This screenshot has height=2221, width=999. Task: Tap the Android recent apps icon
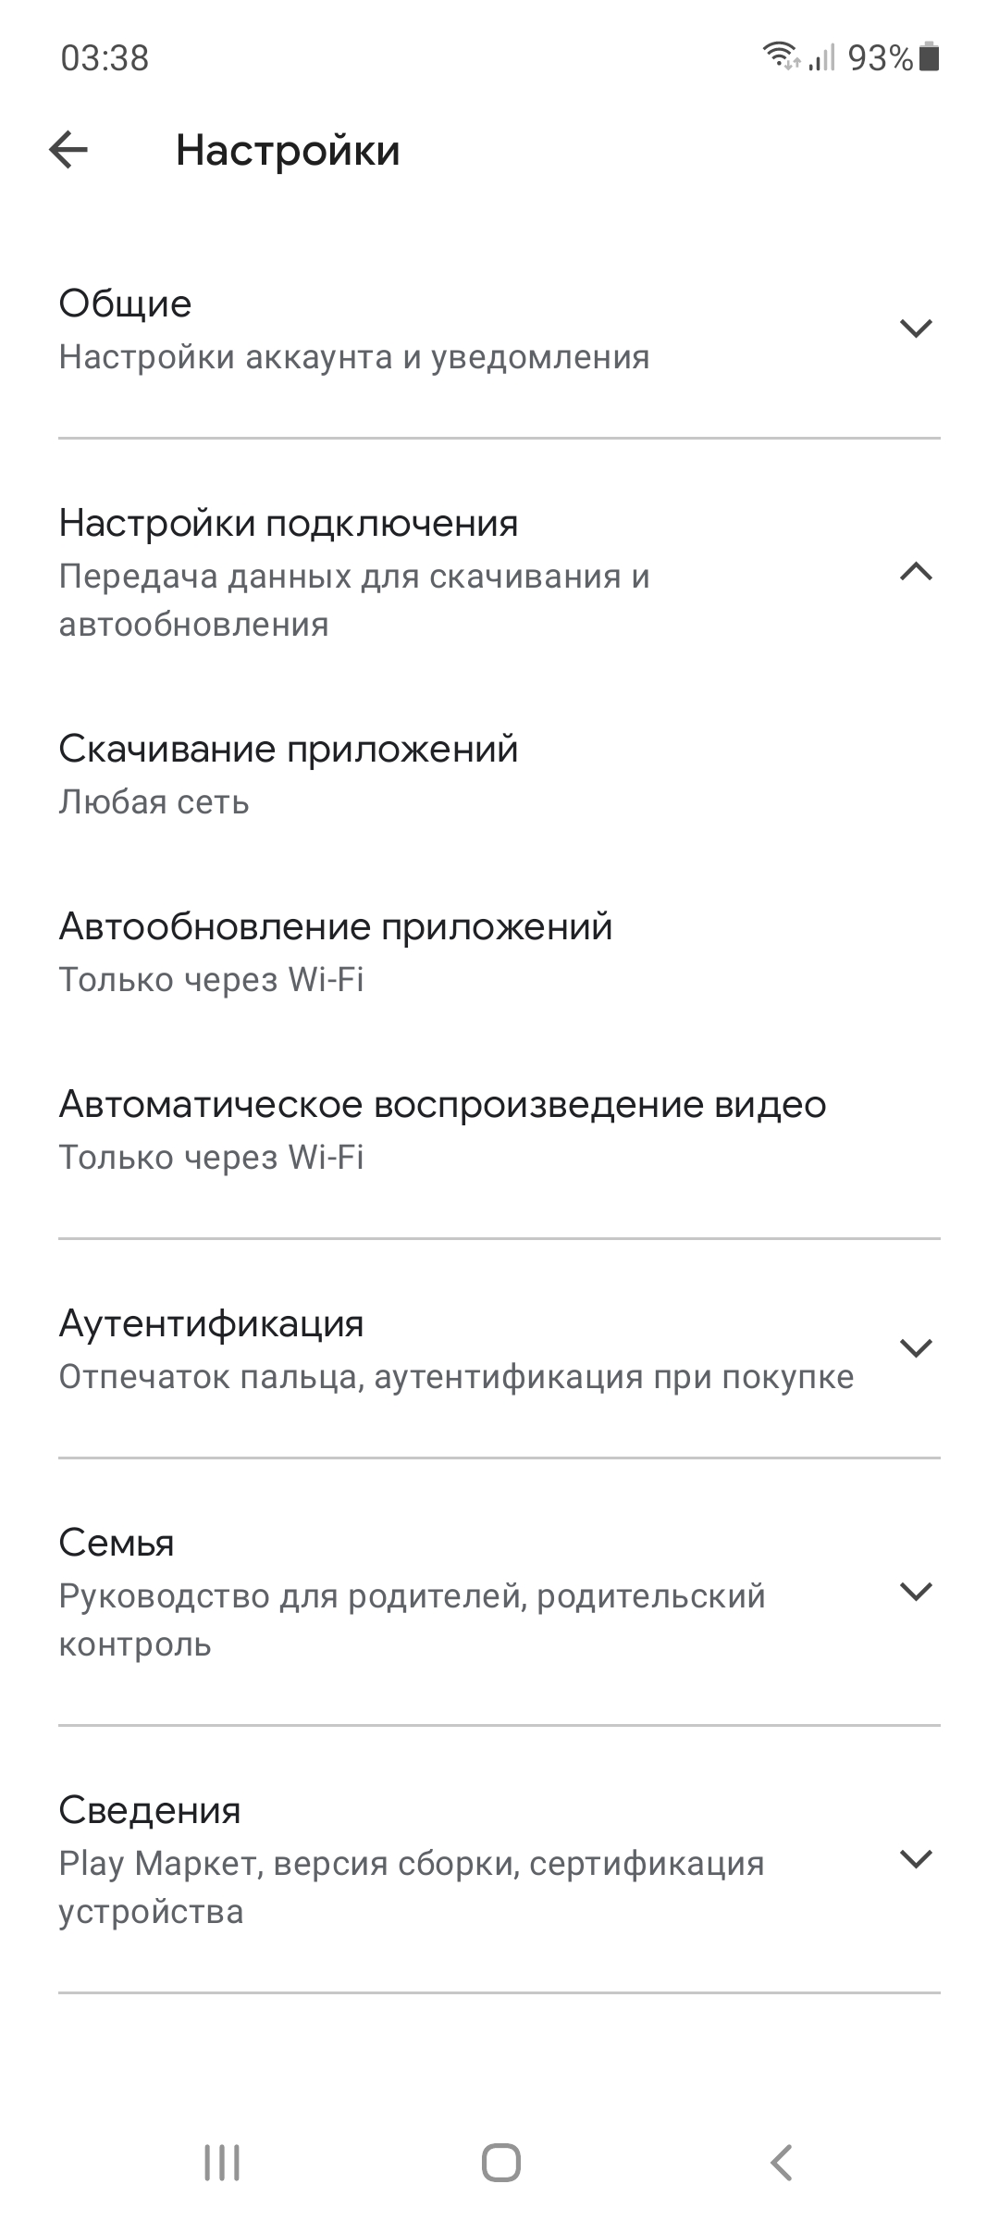click(x=222, y=2163)
